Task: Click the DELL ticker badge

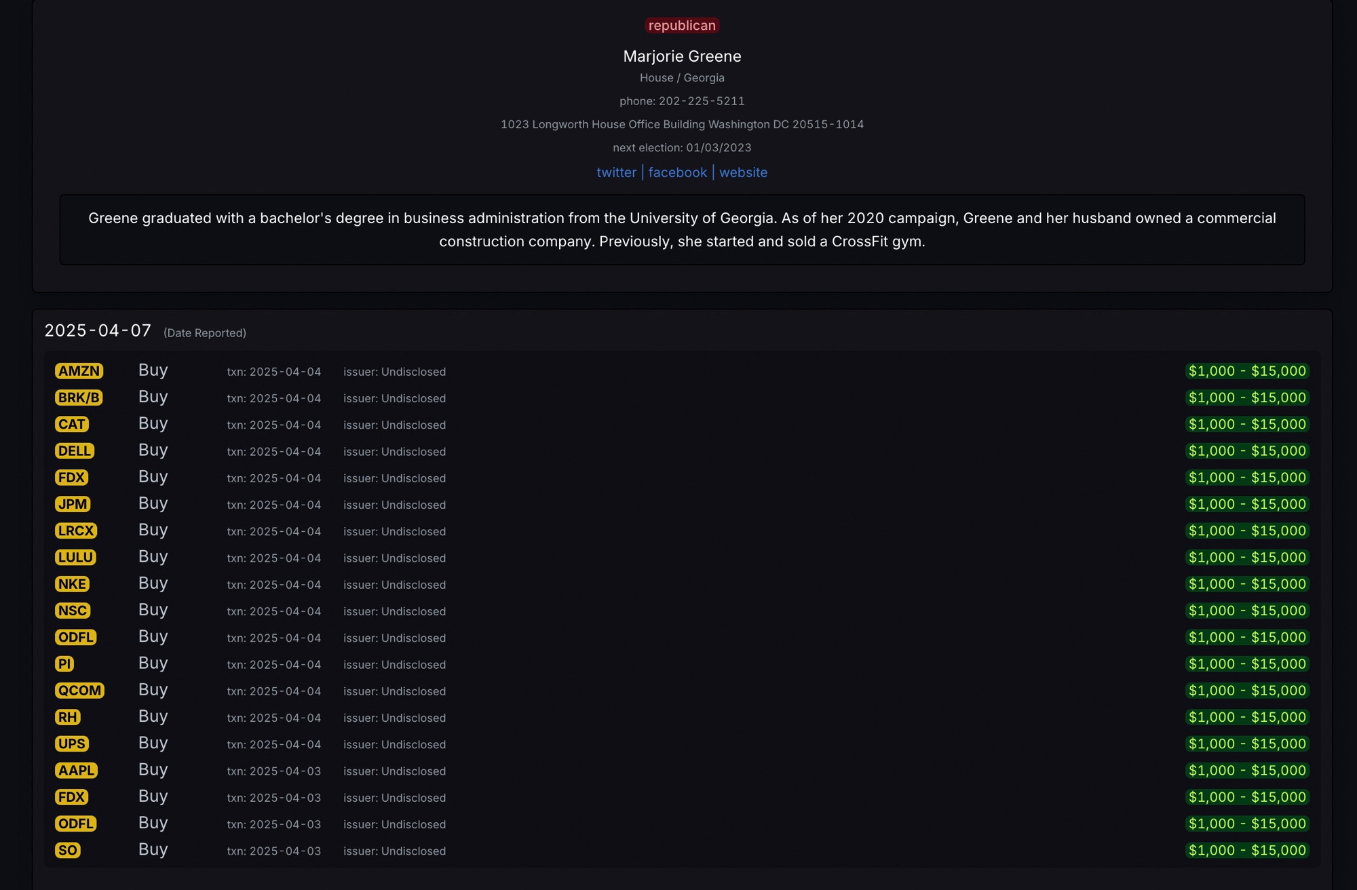Action: coord(75,451)
